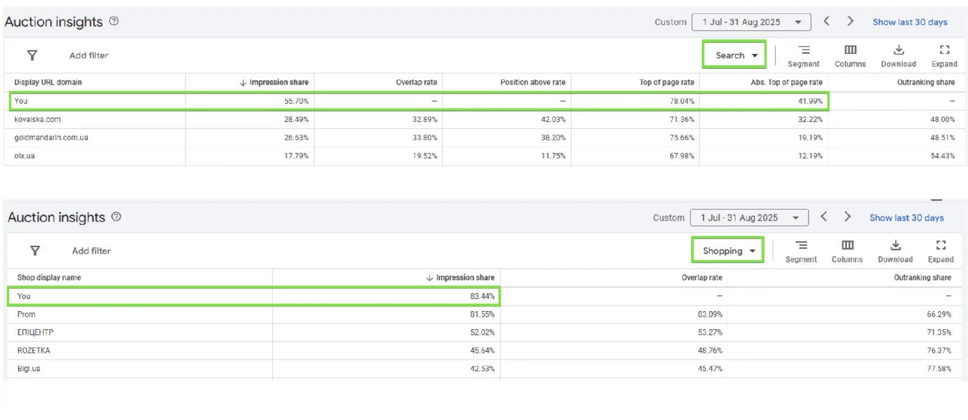Expand the Shopping auction insights table
The height and width of the screenshot is (420, 968).
coord(941,251)
